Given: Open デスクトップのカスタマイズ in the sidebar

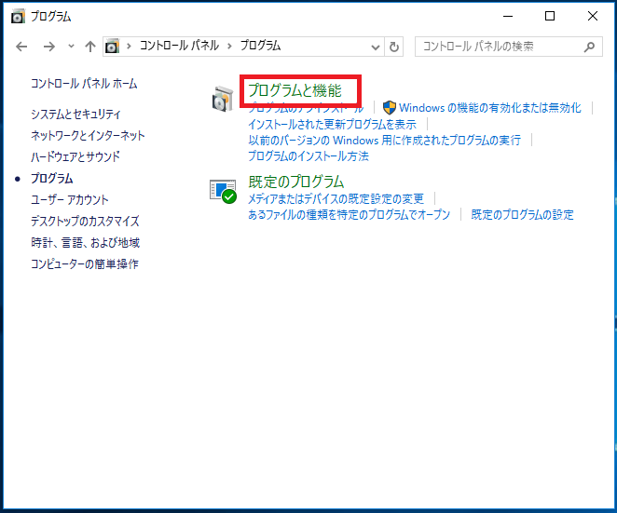Looking at the screenshot, I should (85, 221).
